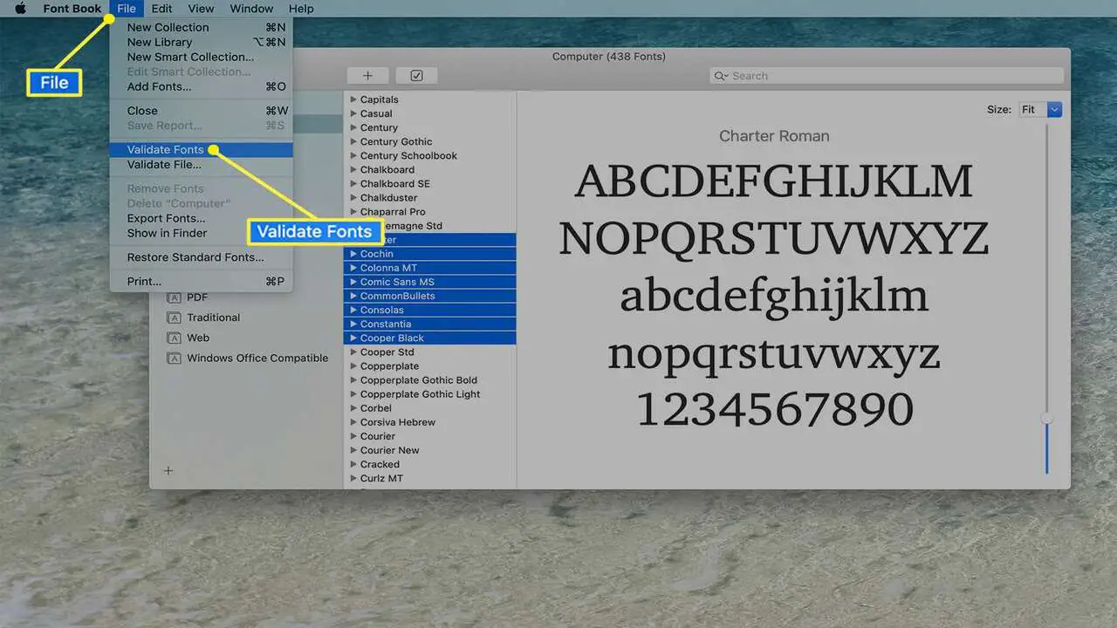The height and width of the screenshot is (628, 1117).
Task: Click the PDF collection icon in sidebar
Action: (173, 297)
